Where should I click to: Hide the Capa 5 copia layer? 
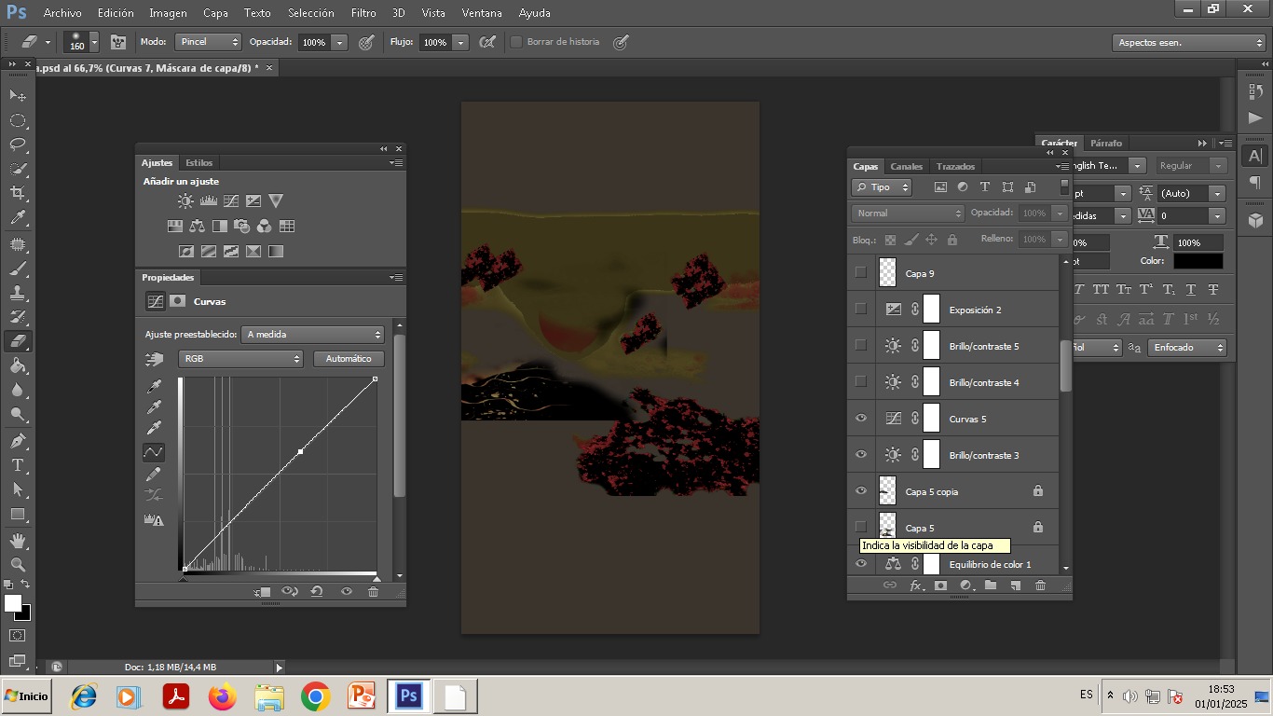pos(861,491)
